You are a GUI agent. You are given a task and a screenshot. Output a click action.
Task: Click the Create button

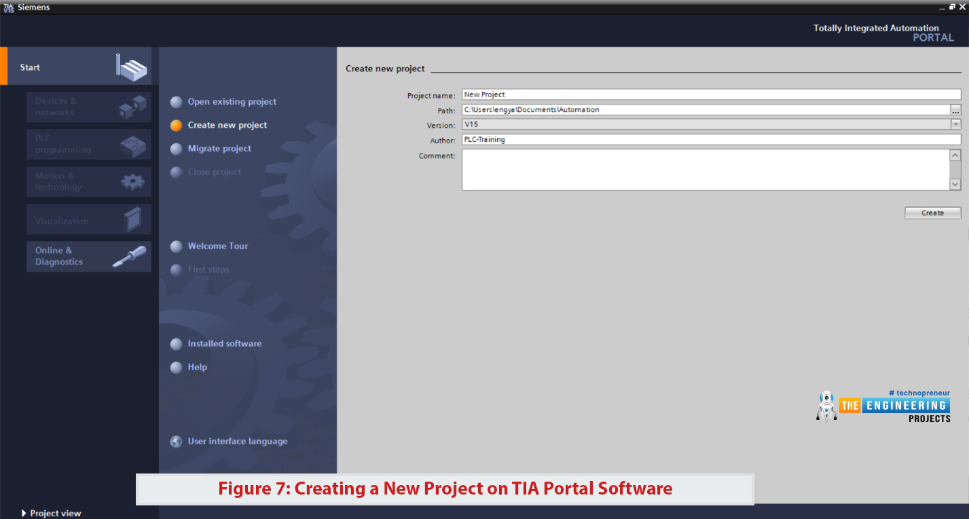point(932,213)
